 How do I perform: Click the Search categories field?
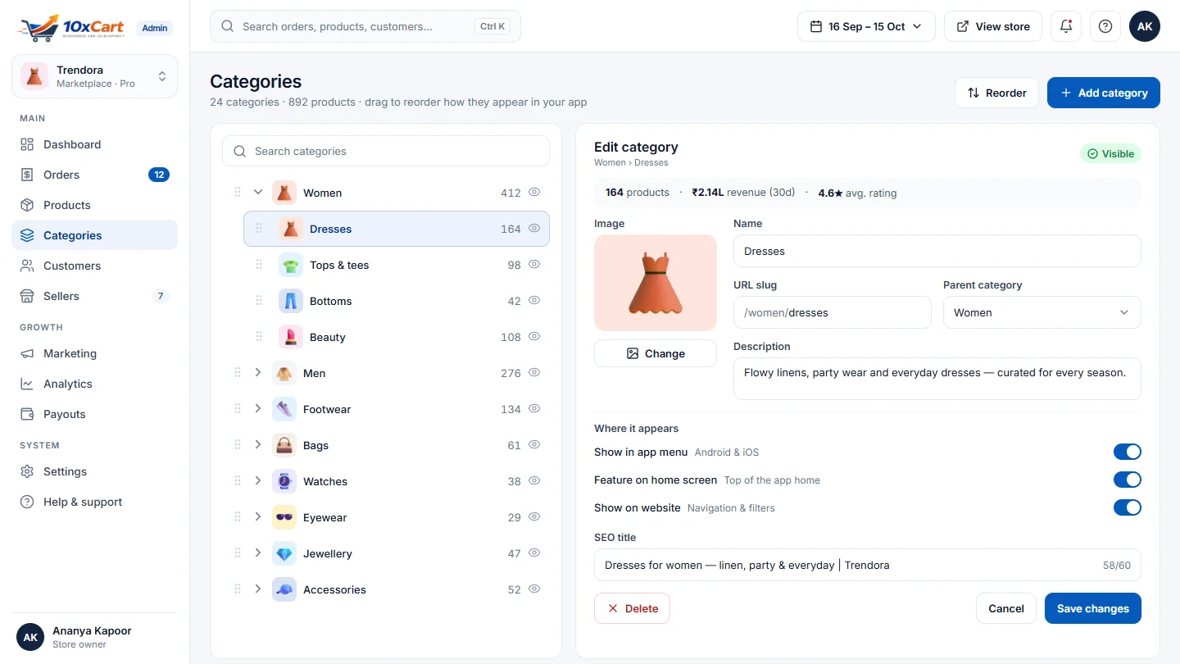click(386, 151)
